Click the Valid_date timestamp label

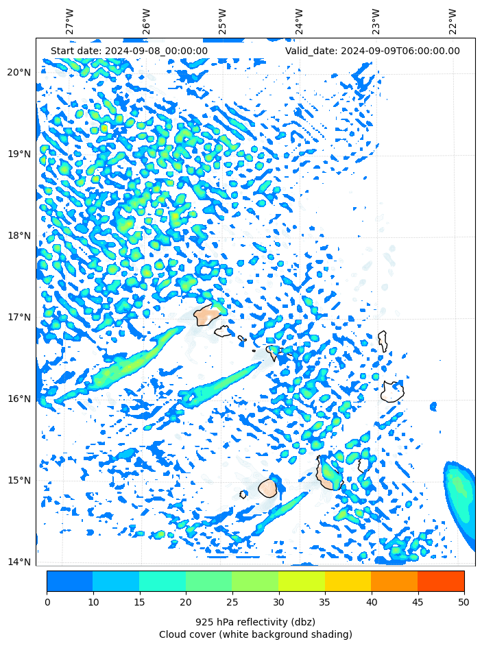pos(372,51)
